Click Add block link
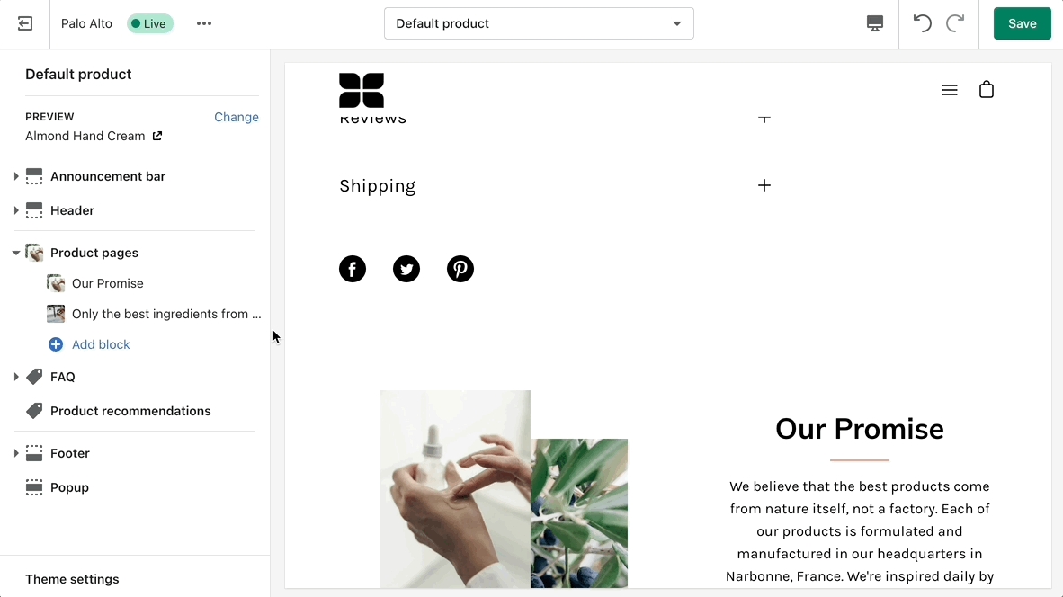The width and height of the screenshot is (1063, 597). click(x=101, y=344)
